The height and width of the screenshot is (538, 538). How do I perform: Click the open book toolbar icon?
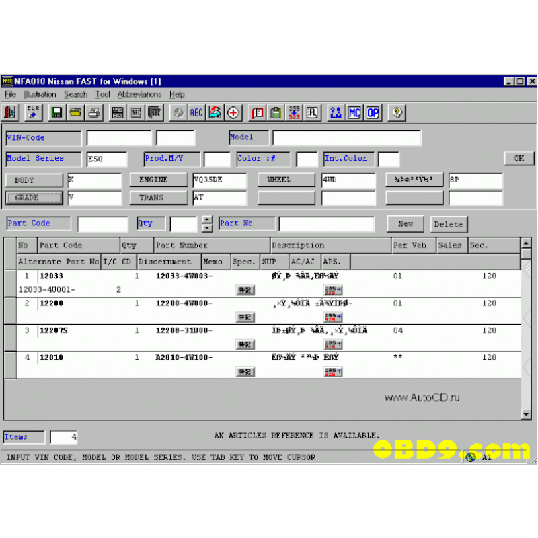click(x=258, y=112)
